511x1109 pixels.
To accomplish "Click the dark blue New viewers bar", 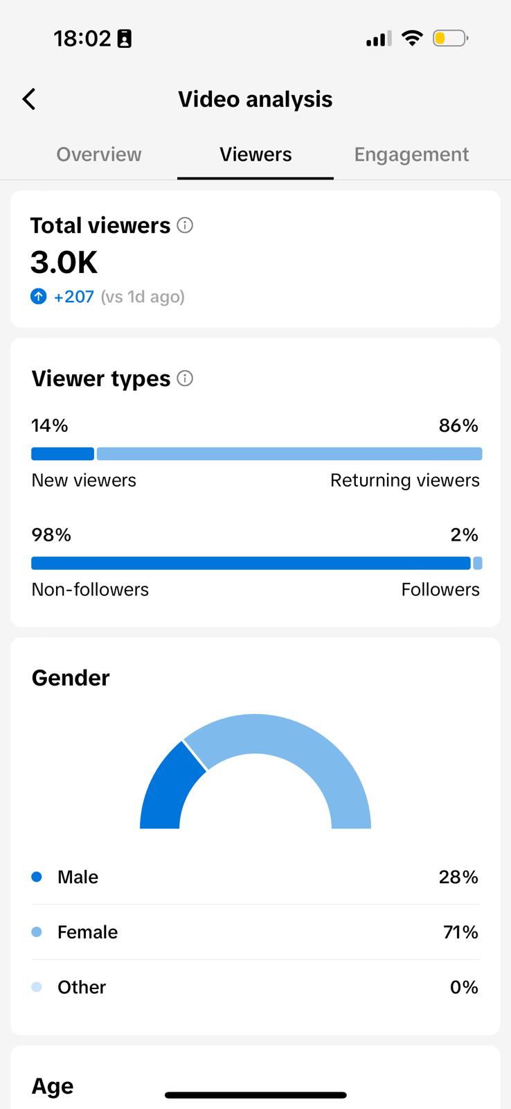I will pos(62,454).
